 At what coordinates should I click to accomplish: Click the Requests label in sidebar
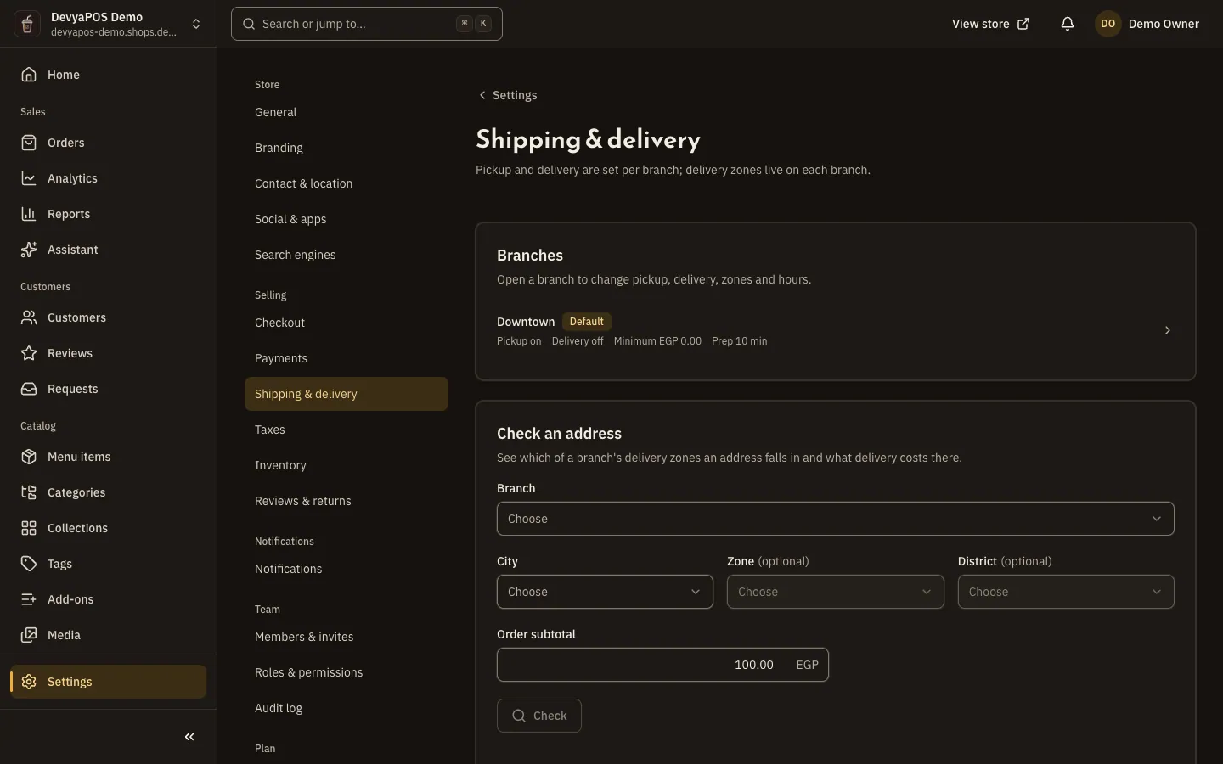(x=73, y=389)
